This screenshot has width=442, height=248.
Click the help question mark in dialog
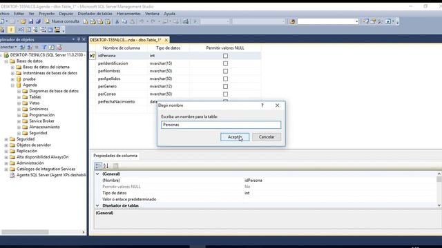point(262,105)
